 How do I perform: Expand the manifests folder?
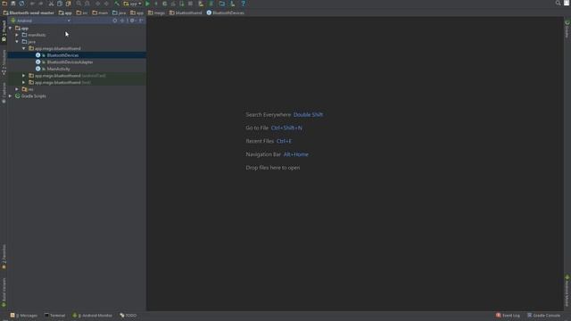tap(17, 35)
